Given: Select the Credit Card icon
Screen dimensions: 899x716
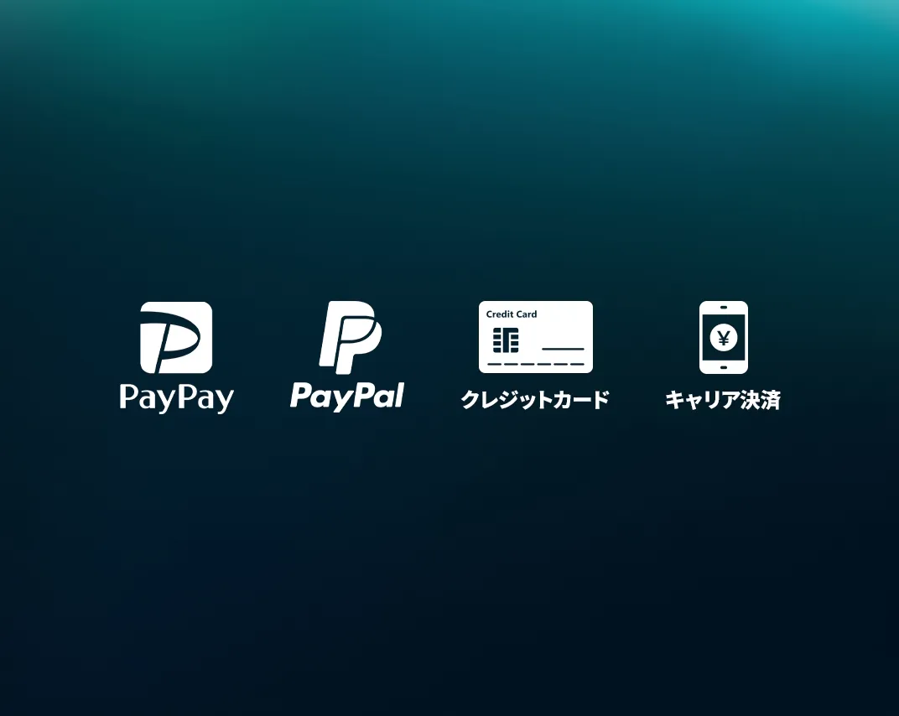Looking at the screenshot, I should [x=536, y=337].
